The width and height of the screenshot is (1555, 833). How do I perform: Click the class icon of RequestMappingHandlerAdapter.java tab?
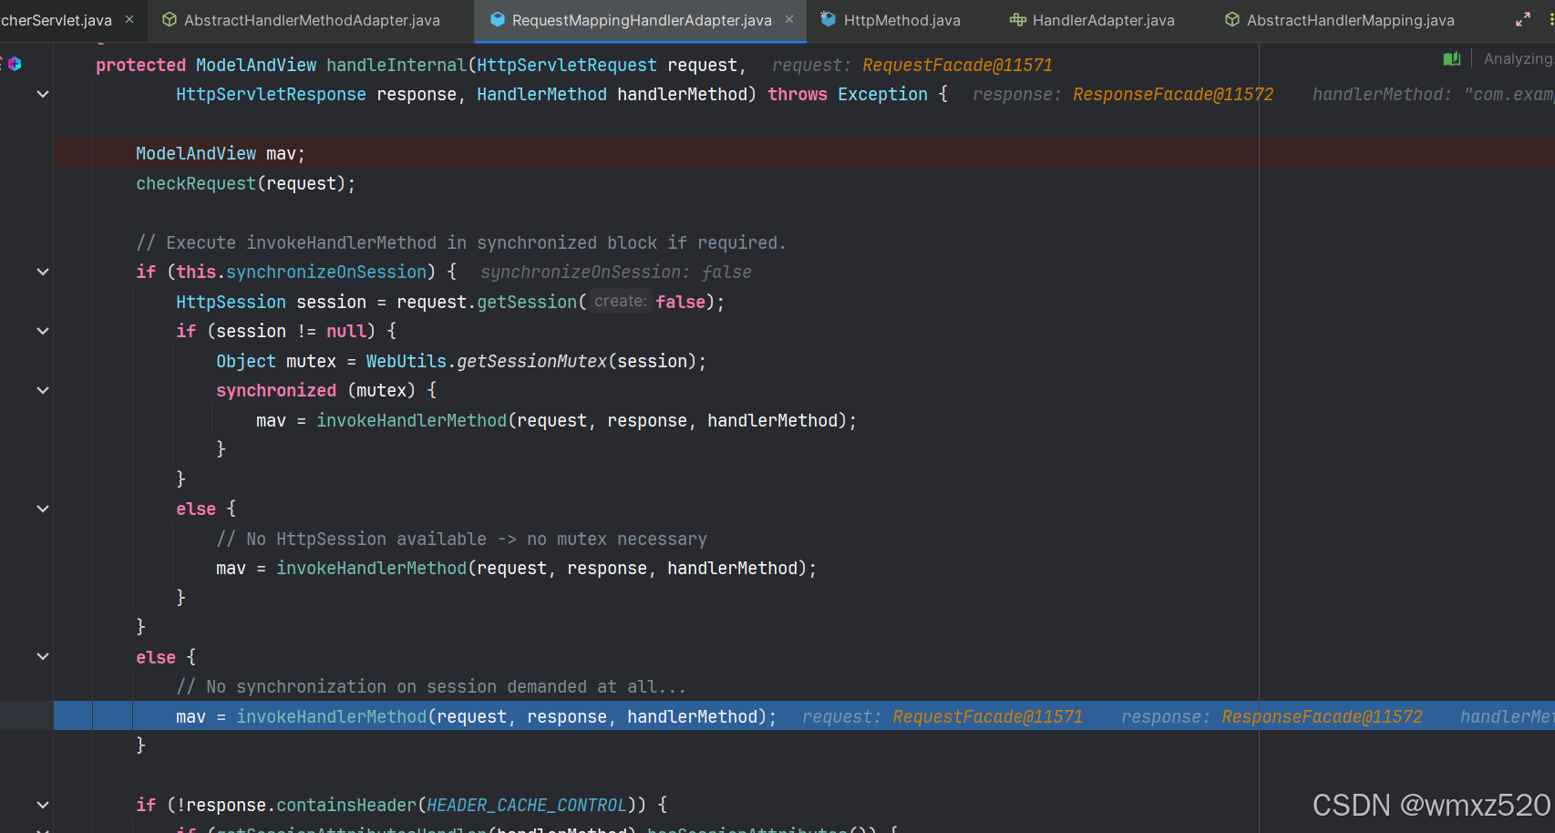point(497,19)
